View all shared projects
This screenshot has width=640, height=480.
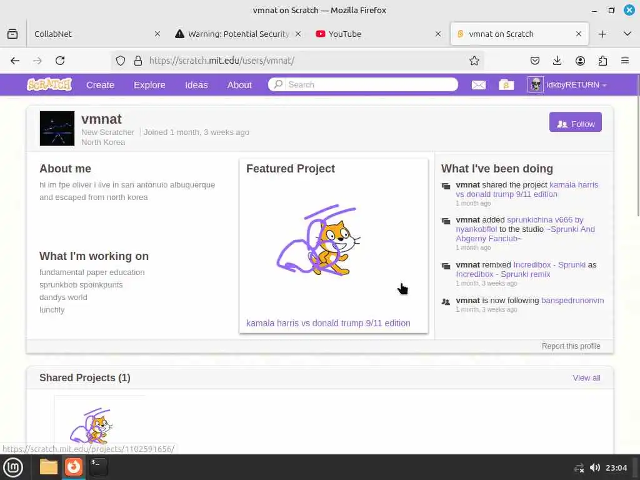click(586, 378)
